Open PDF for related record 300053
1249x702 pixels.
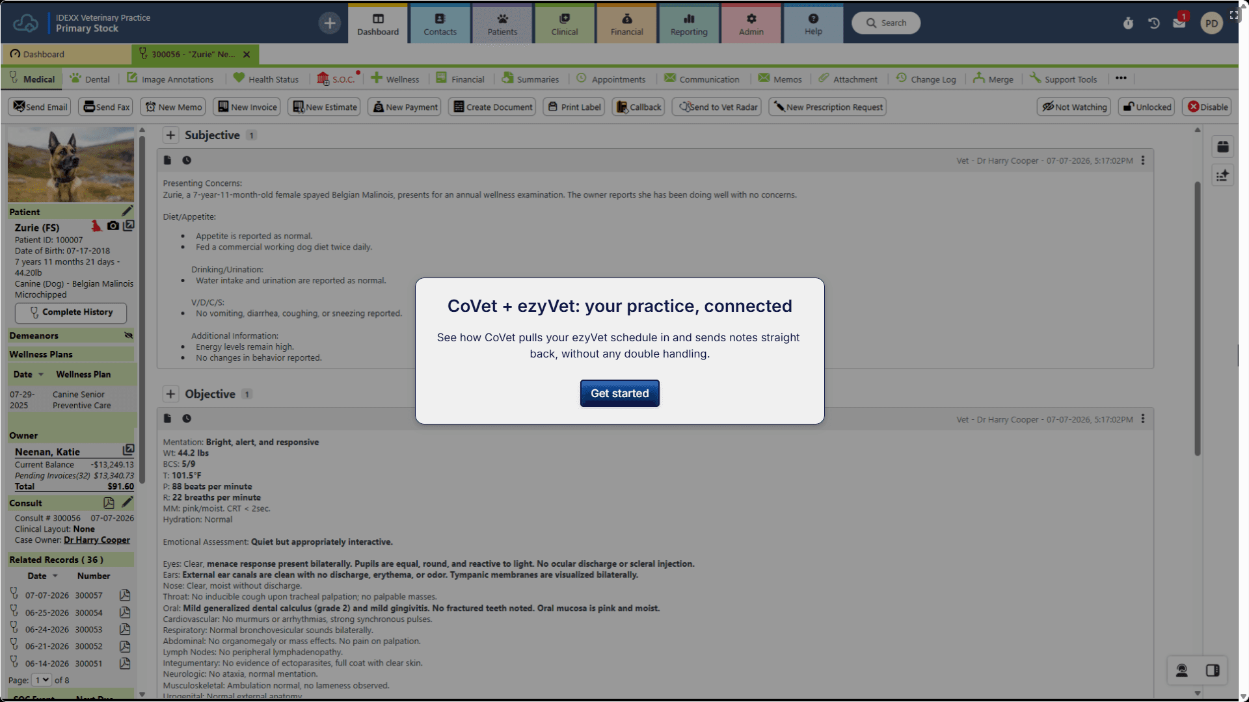click(125, 629)
